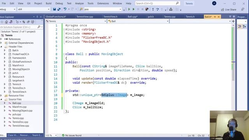This screenshot has height=140, width=249.
Task: Click the Save All icon
Action: click(59, 9)
